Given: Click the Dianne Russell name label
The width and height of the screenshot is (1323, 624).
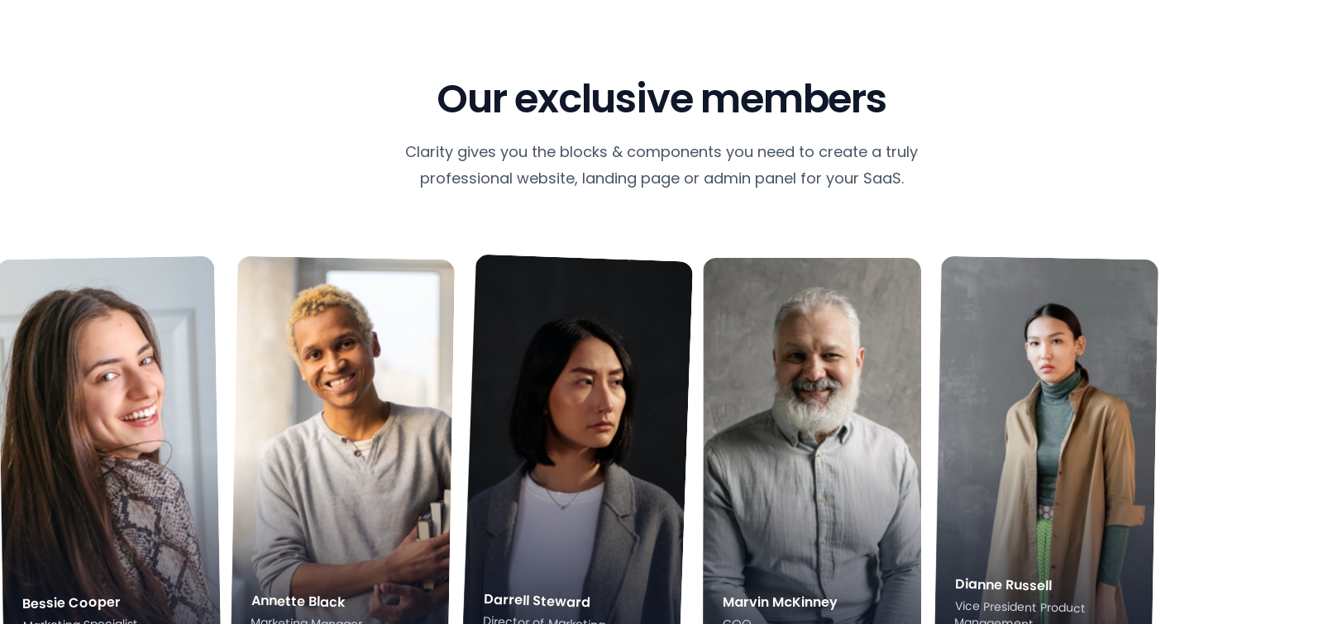Looking at the screenshot, I should coord(1003,585).
